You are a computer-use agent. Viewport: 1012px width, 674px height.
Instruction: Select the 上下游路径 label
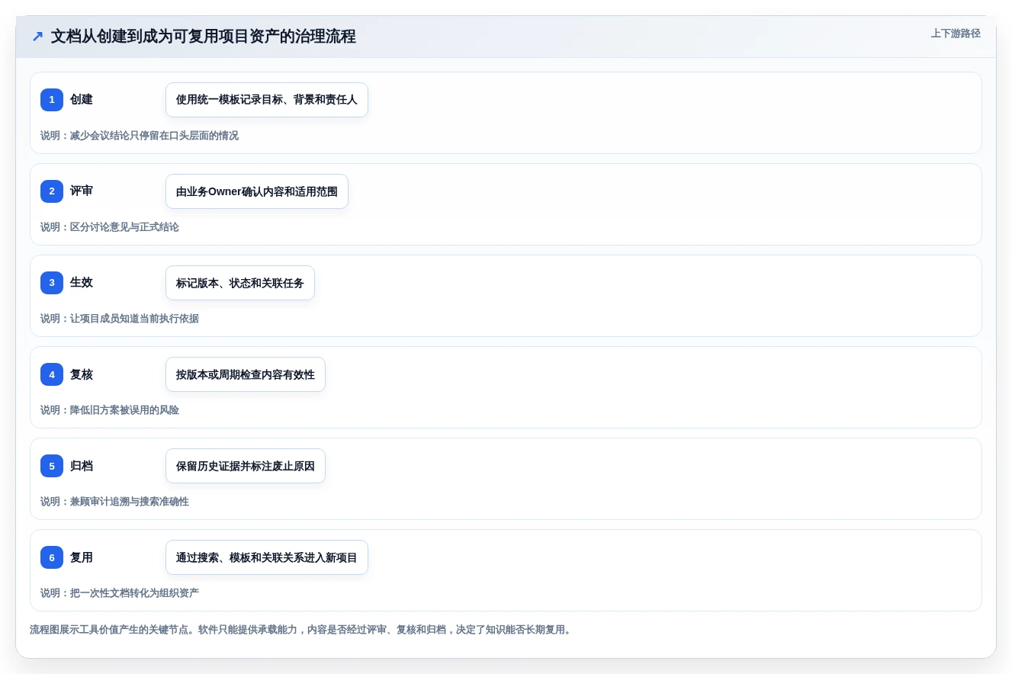coord(956,34)
